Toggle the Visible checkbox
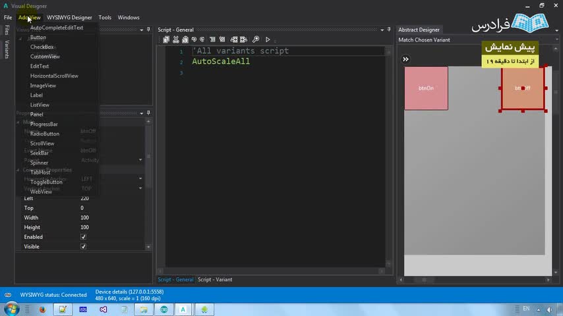The width and height of the screenshot is (563, 316). point(83,247)
